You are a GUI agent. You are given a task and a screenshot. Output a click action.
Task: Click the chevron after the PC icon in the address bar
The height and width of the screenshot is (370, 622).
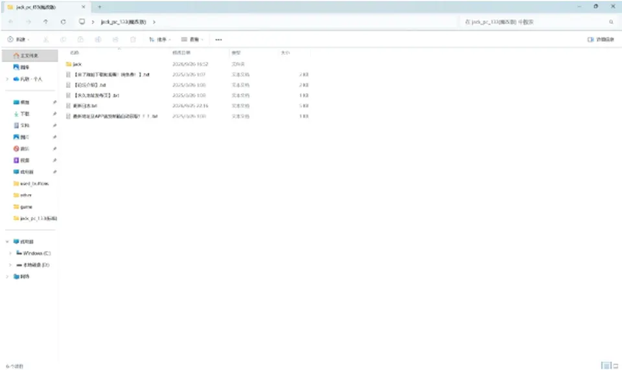[93, 22]
